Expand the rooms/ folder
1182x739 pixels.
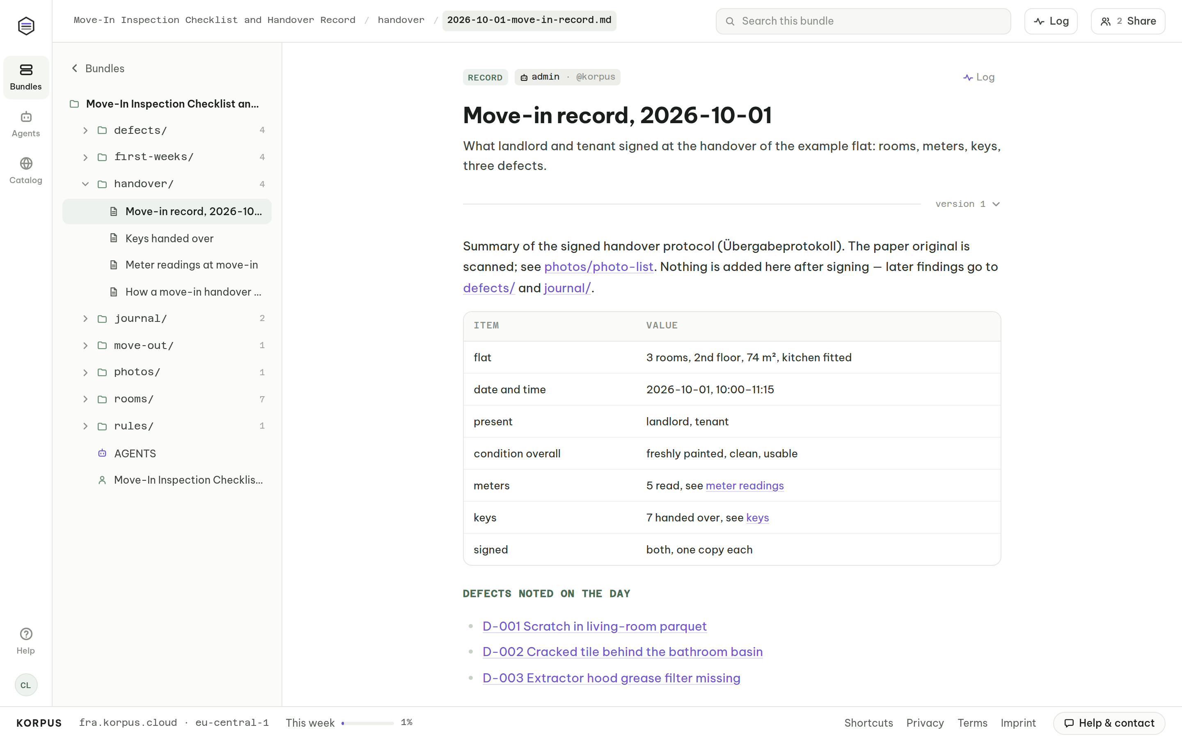(x=85, y=399)
